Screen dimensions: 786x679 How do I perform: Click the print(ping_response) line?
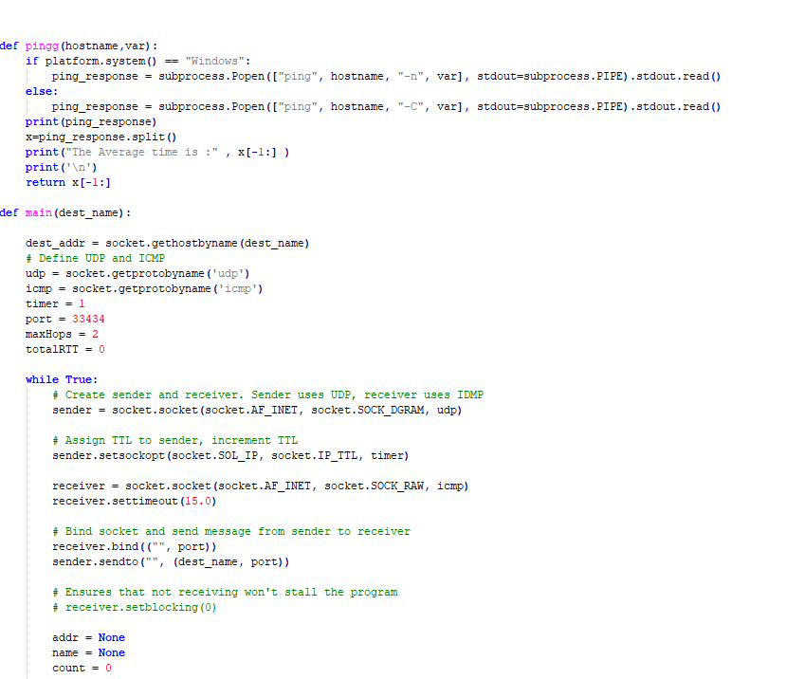click(91, 121)
